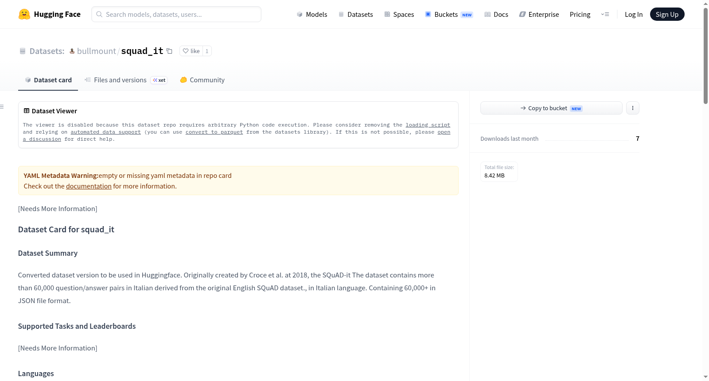Click the bullmount avatar icon
The height and width of the screenshot is (381, 709).
(x=72, y=51)
